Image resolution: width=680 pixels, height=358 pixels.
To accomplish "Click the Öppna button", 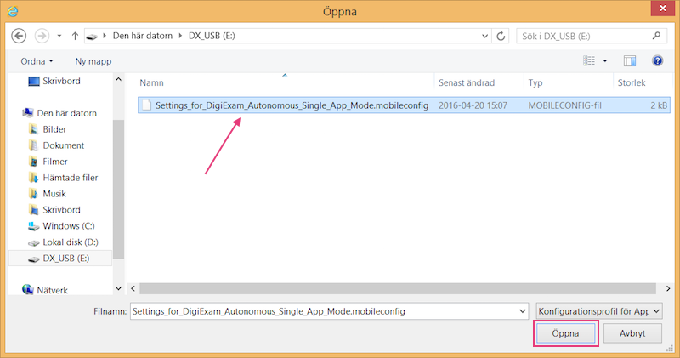I will (565, 333).
